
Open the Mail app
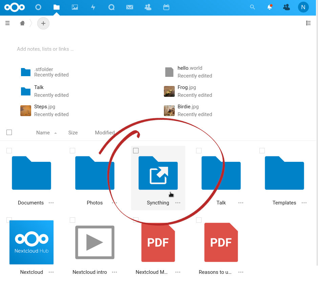click(x=130, y=7)
